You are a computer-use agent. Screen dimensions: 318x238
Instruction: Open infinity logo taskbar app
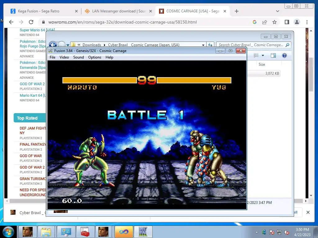[124, 232]
